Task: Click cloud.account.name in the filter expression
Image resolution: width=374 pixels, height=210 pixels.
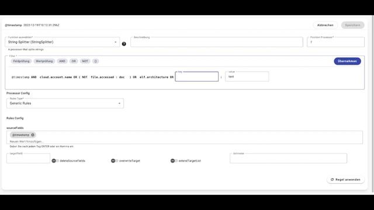Action: coord(56,77)
